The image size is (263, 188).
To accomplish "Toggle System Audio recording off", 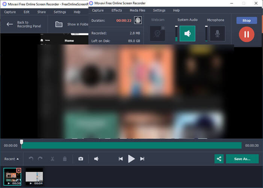I will (x=187, y=33).
